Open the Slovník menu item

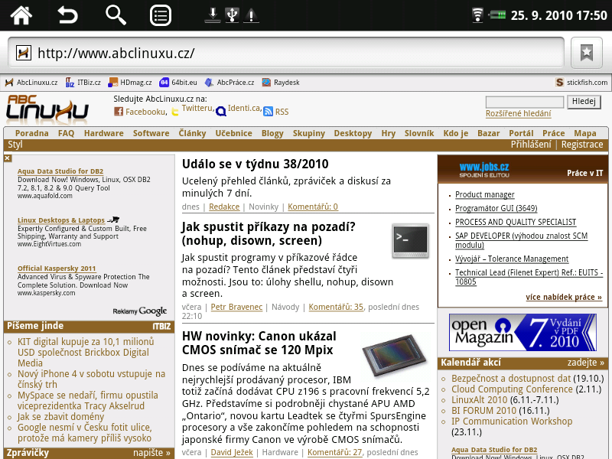tap(419, 133)
